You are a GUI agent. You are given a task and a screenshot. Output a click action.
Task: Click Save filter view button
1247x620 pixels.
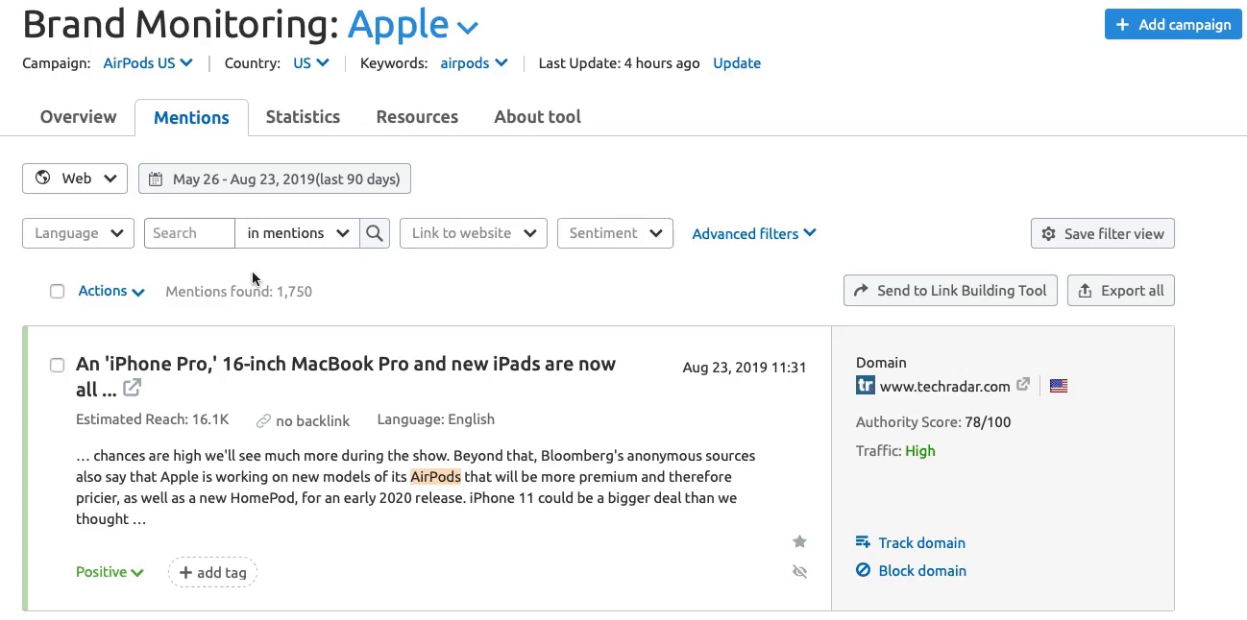coord(1102,233)
